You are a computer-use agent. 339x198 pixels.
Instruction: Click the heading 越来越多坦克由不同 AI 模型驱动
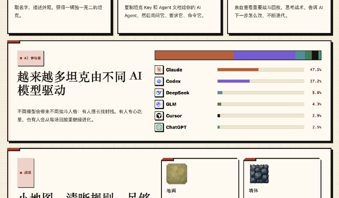pos(80,83)
